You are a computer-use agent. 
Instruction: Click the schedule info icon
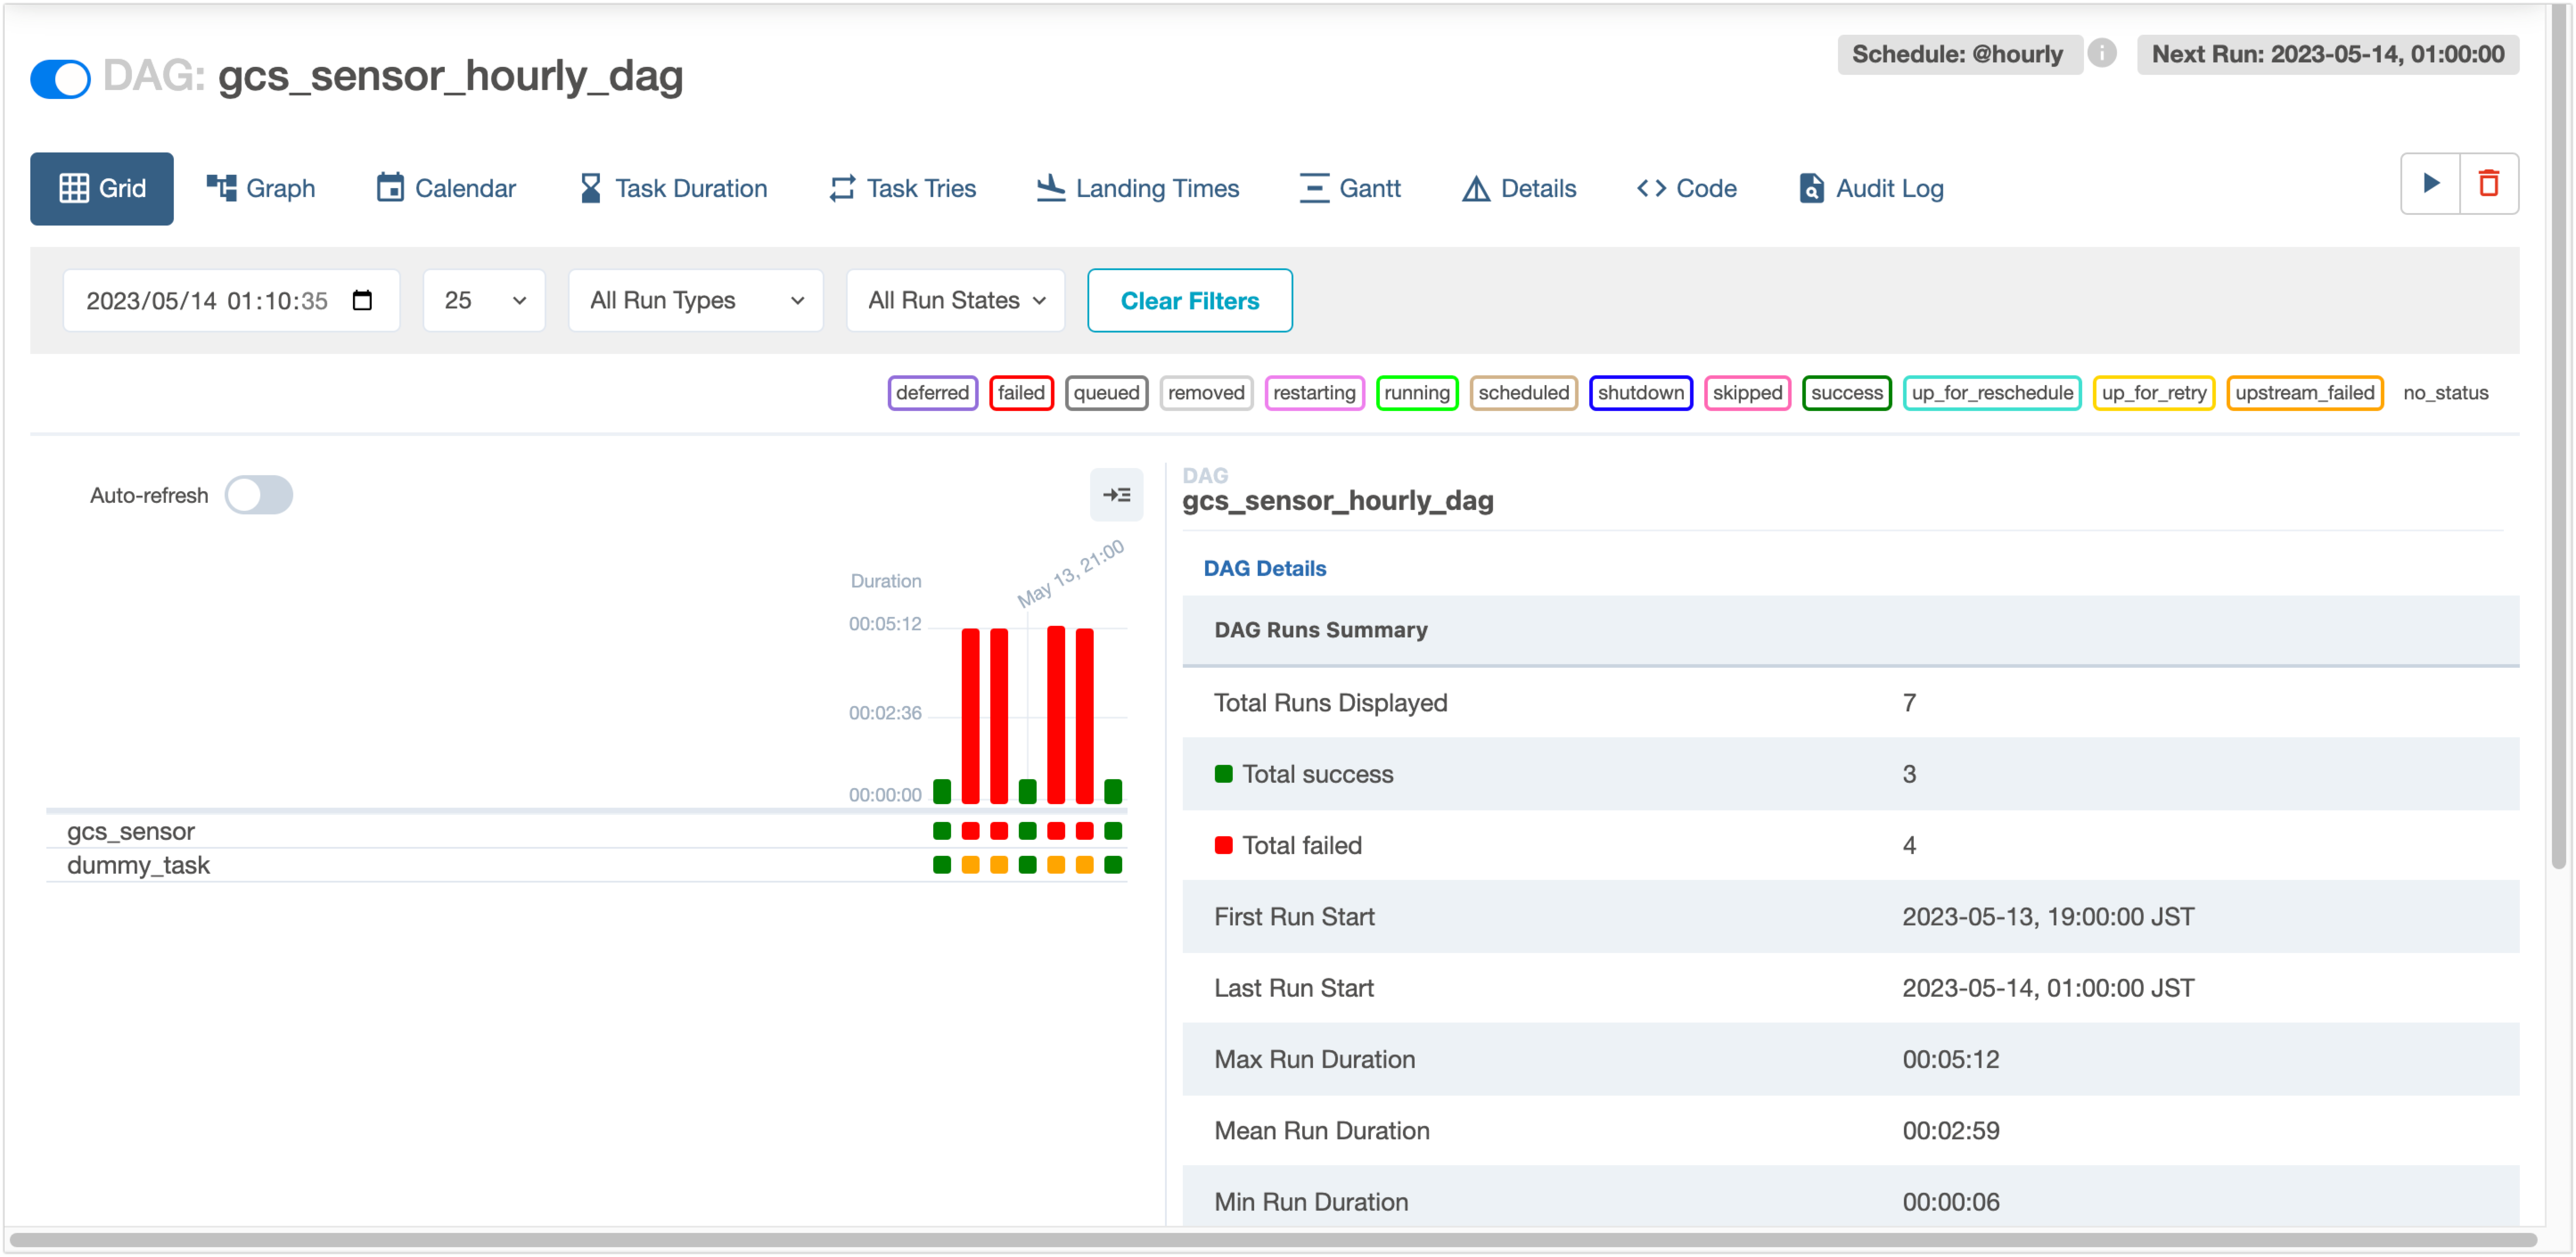[x=2102, y=54]
